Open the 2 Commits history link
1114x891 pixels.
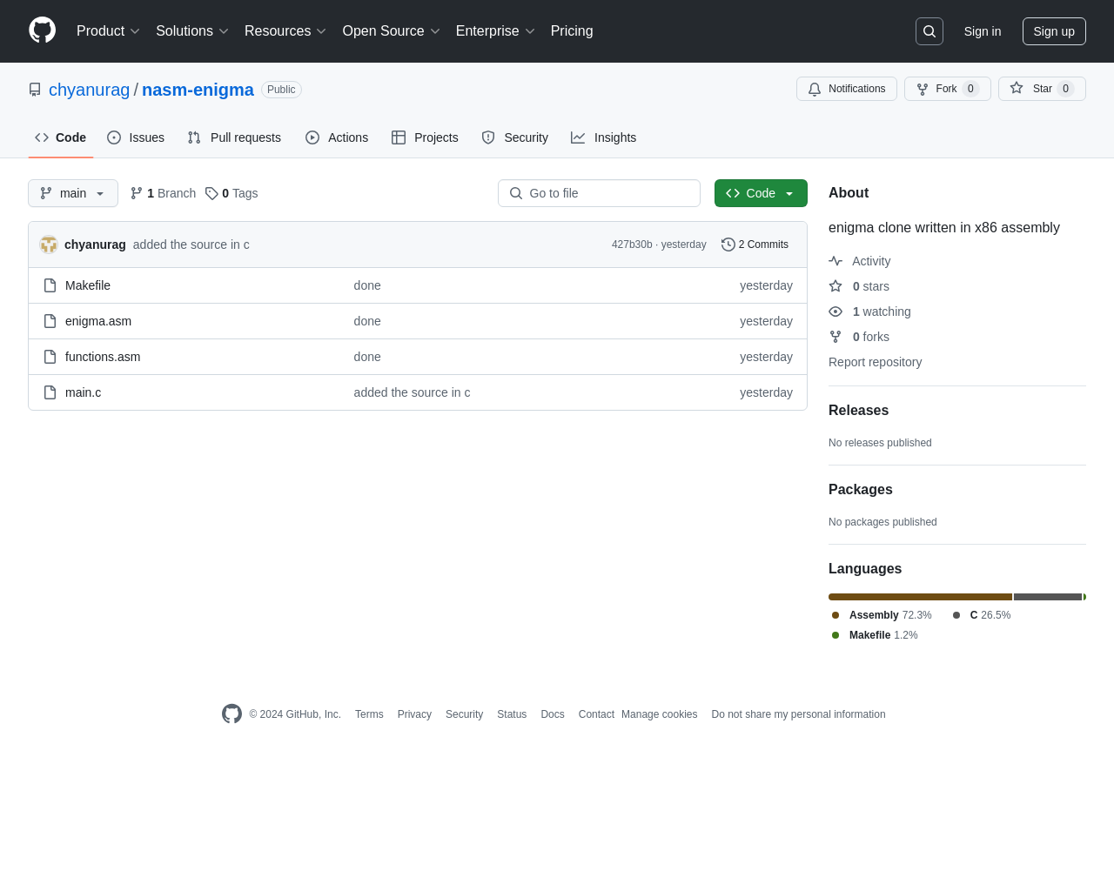[755, 245]
